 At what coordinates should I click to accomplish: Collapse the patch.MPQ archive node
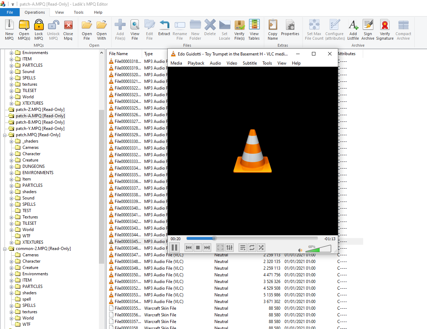[5, 135]
